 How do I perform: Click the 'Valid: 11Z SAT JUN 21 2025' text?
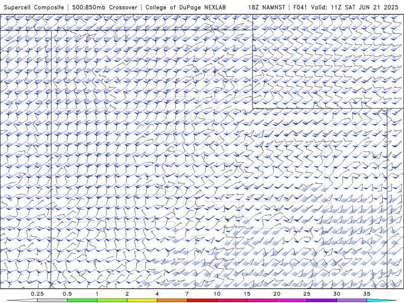(x=355, y=7)
